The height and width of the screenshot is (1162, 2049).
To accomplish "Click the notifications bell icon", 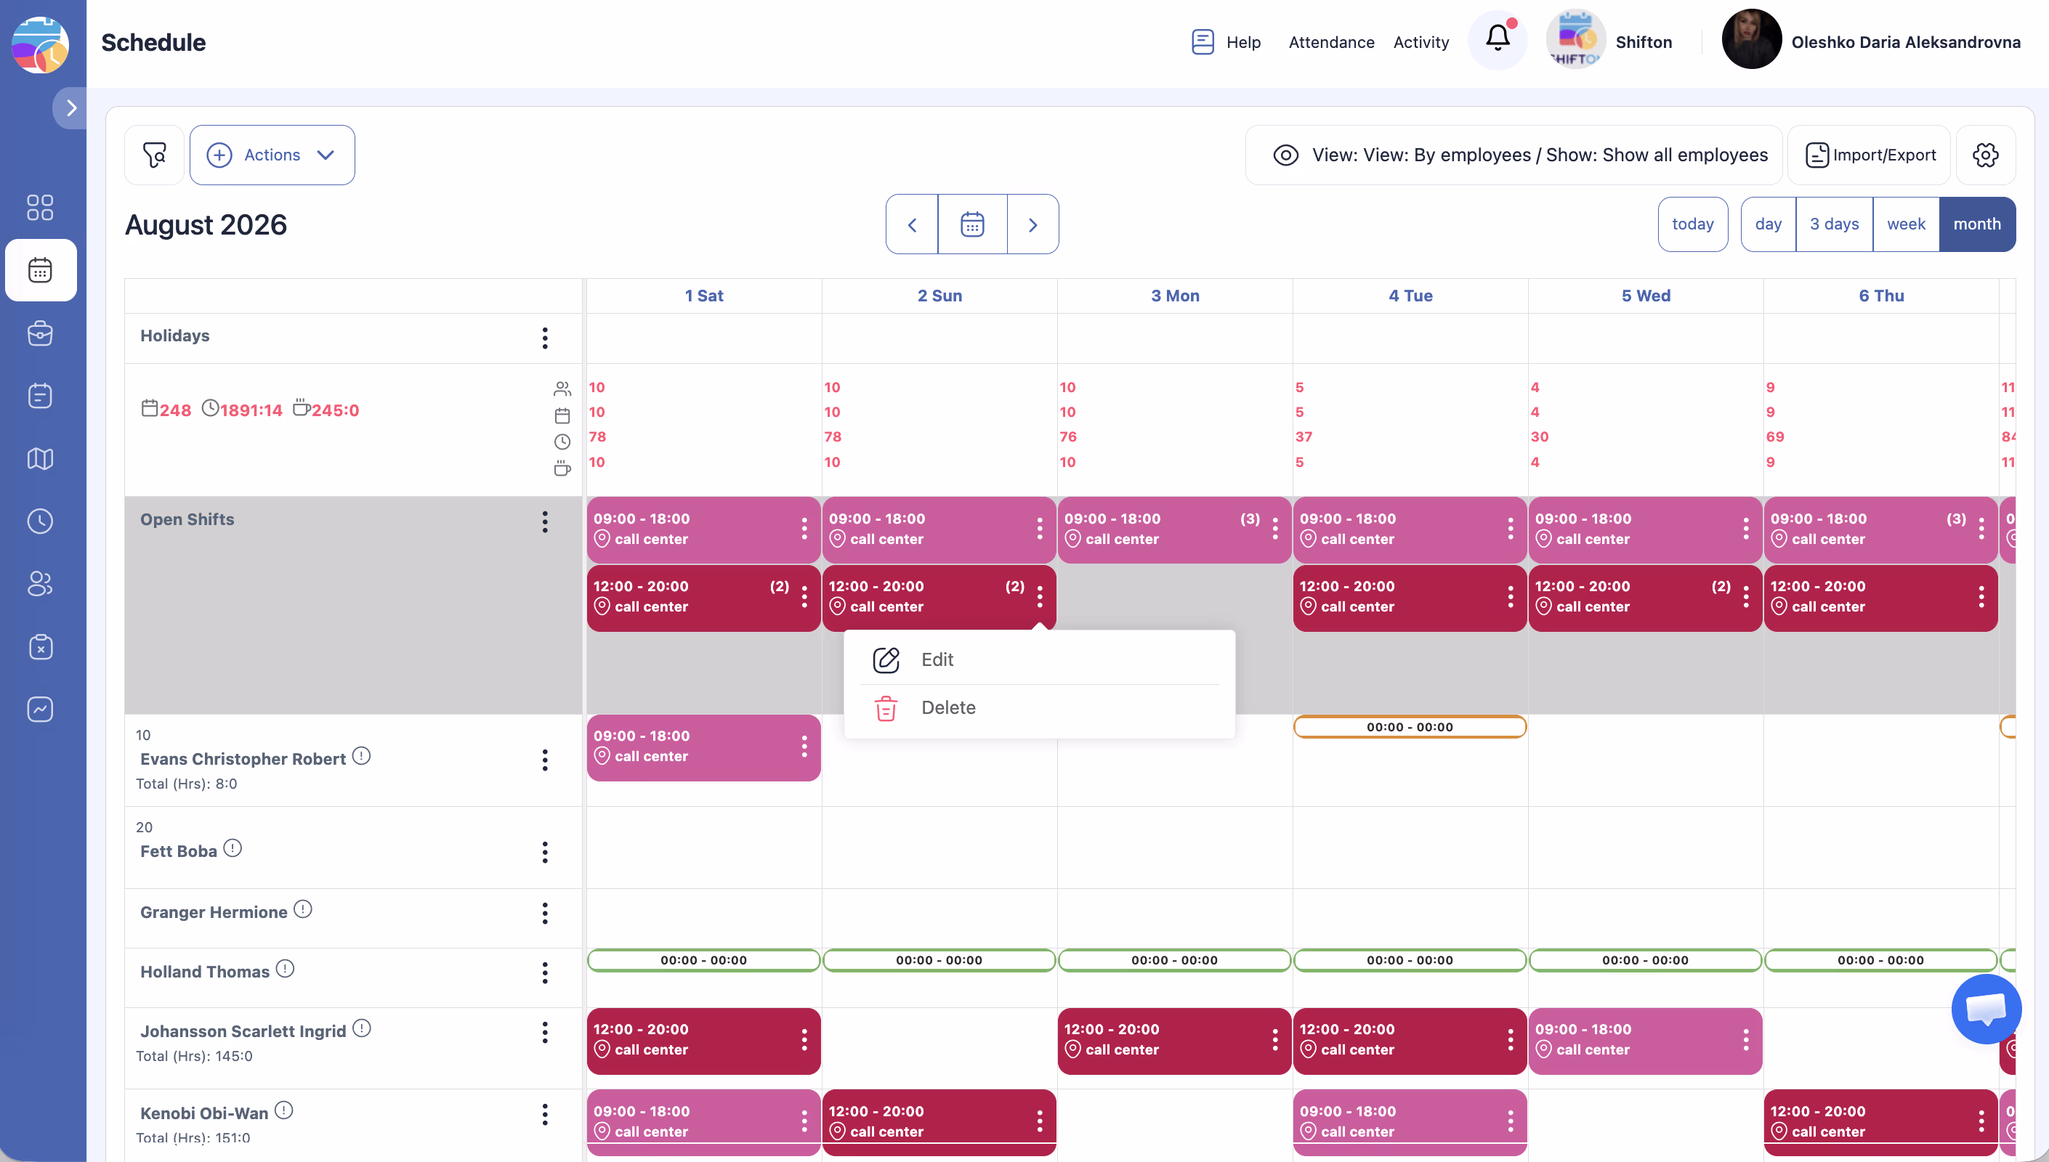I will 1497,39.
